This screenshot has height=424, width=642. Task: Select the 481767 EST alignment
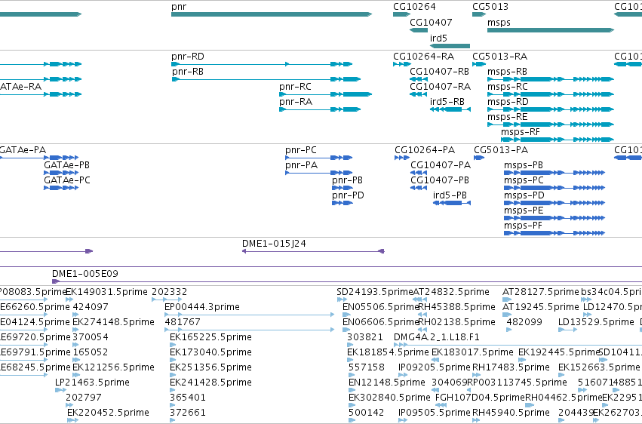pyautogui.click(x=250, y=330)
